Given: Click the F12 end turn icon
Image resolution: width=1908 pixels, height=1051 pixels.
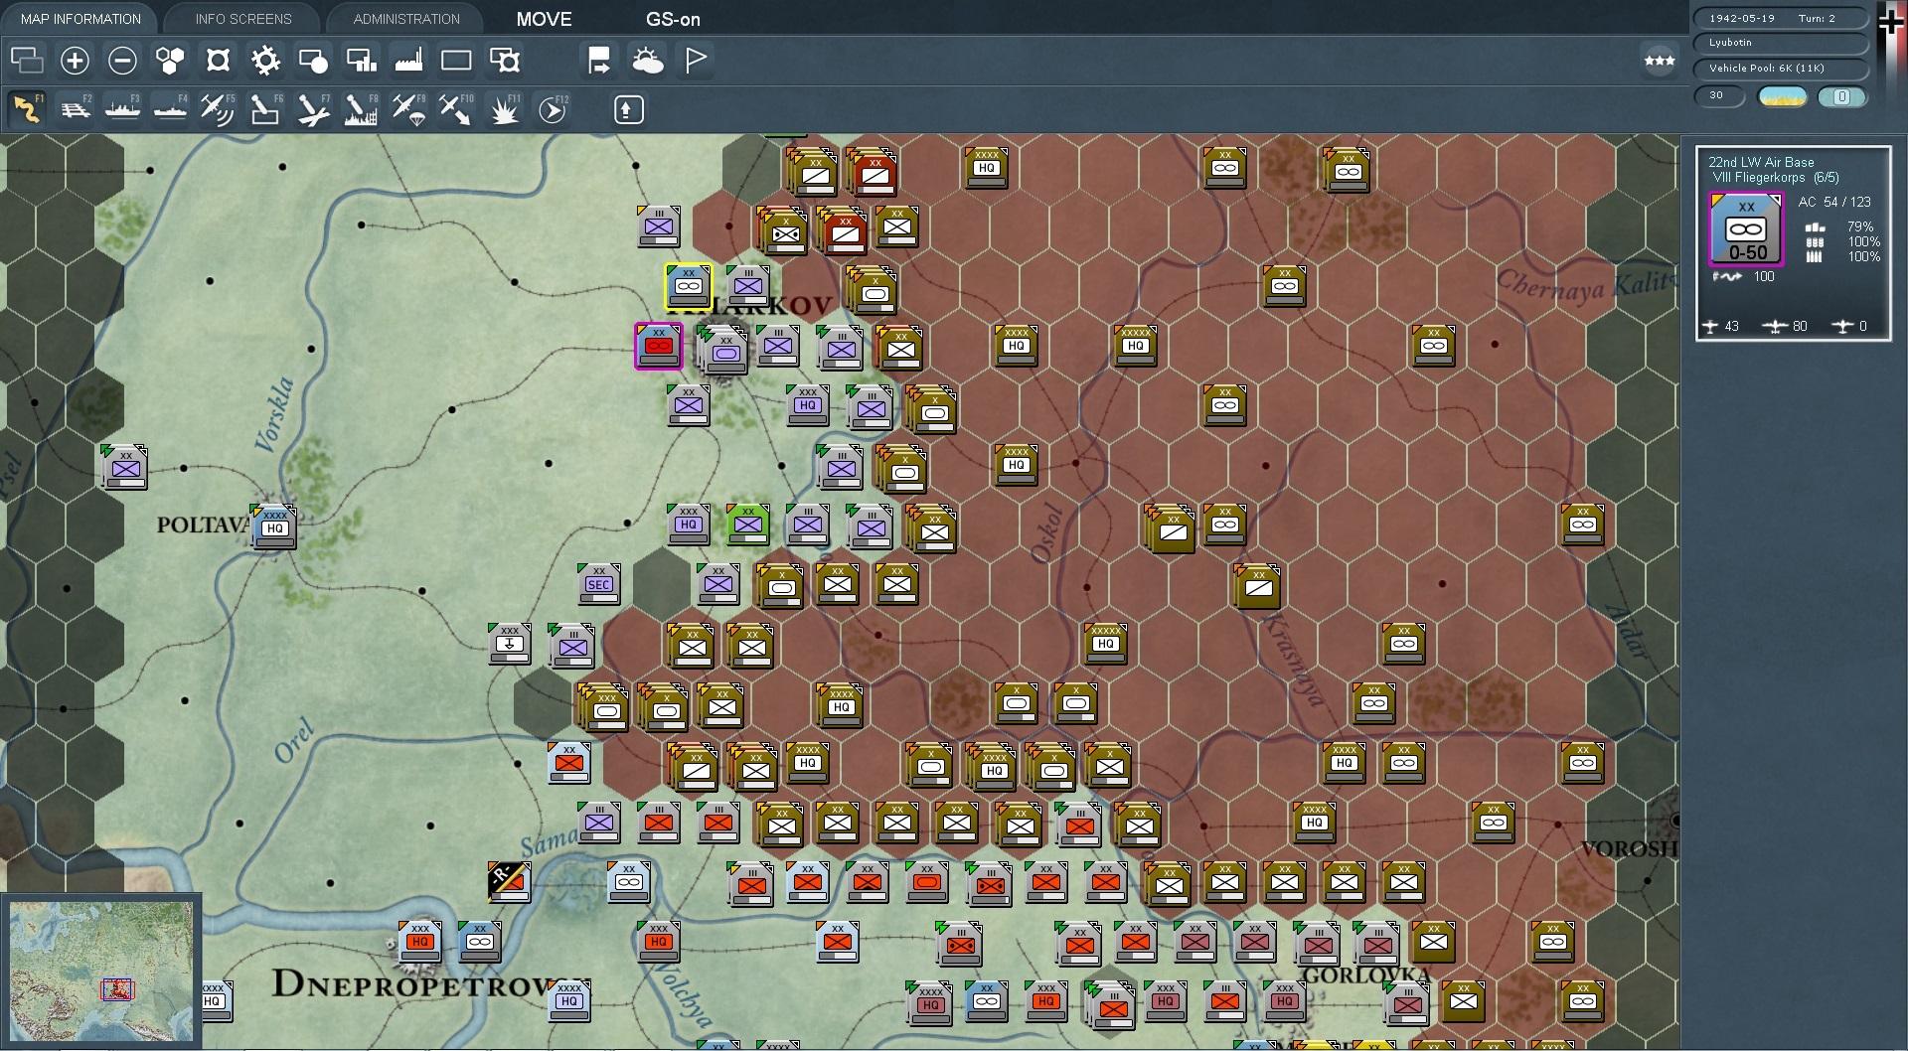Looking at the screenshot, I should (x=553, y=107).
